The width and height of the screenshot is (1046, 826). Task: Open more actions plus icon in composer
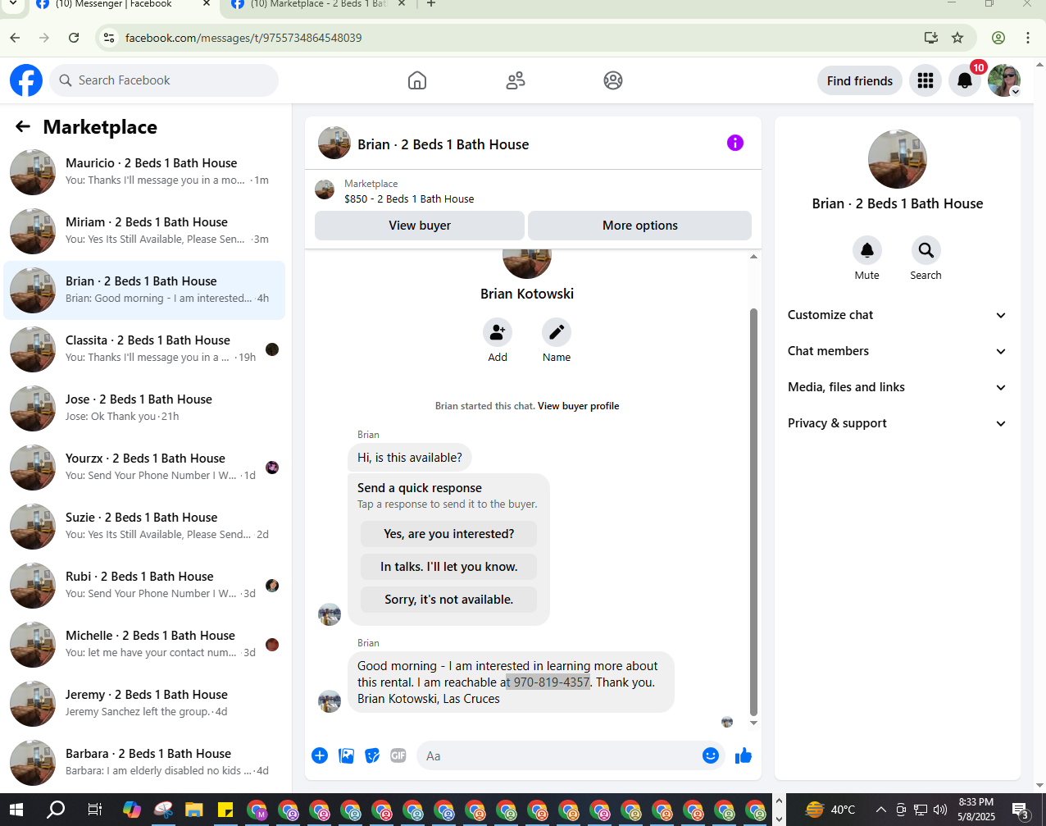[320, 755]
